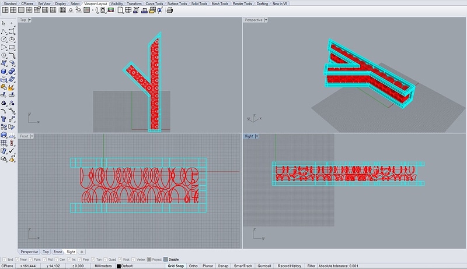The width and height of the screenshot is (467, 269).
Task: Click the new floating viewport page icon
Action: click(120, 10)
